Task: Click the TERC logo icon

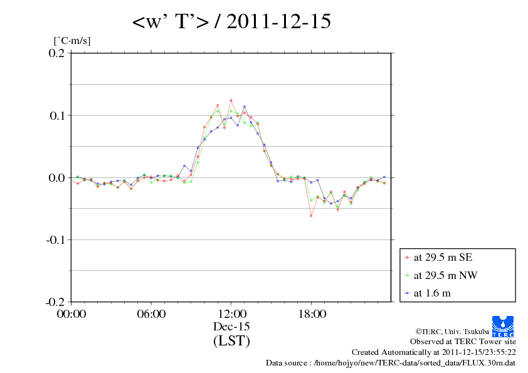Action: coord(503,327)
